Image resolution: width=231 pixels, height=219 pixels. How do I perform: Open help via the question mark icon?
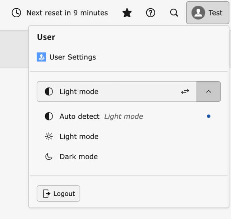[x=151, y=13]
